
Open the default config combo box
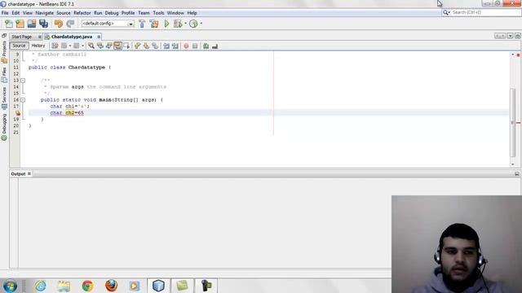pos(108,24)
